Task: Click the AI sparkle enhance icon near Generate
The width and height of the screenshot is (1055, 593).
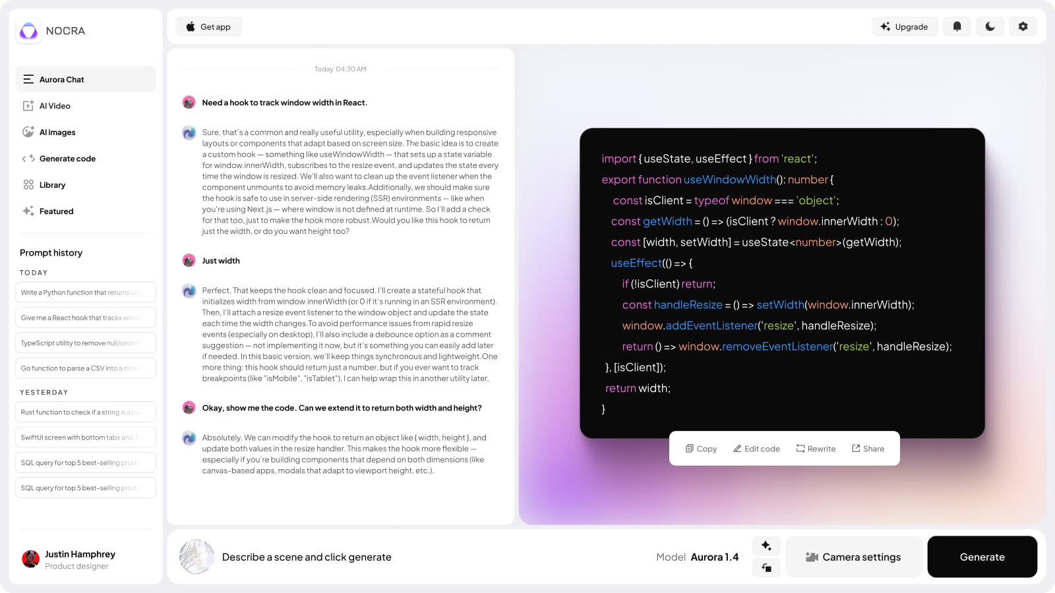Action: 766,546
